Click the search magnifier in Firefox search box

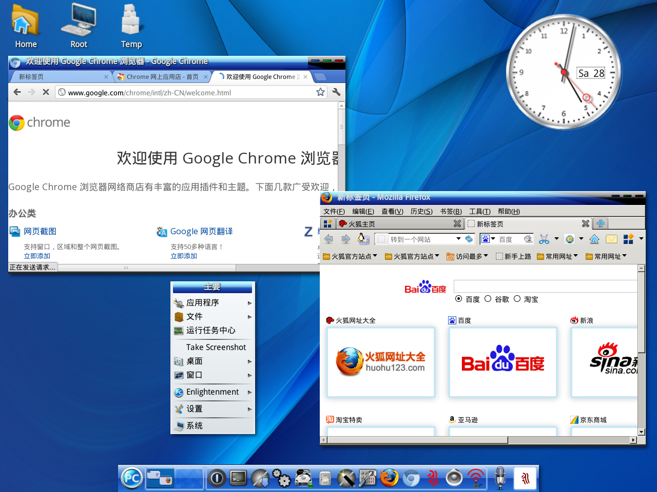click(528, 239)
